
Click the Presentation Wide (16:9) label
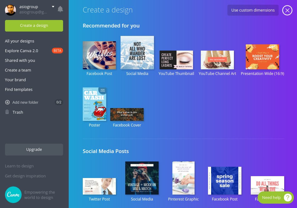click(x=262, y=73)
